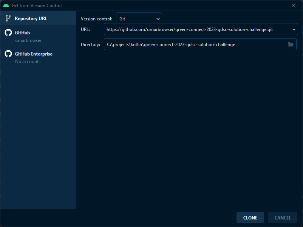Close the Get from Version Control dialog
This screenshot has height=227, width=303.
pos(293,5)
